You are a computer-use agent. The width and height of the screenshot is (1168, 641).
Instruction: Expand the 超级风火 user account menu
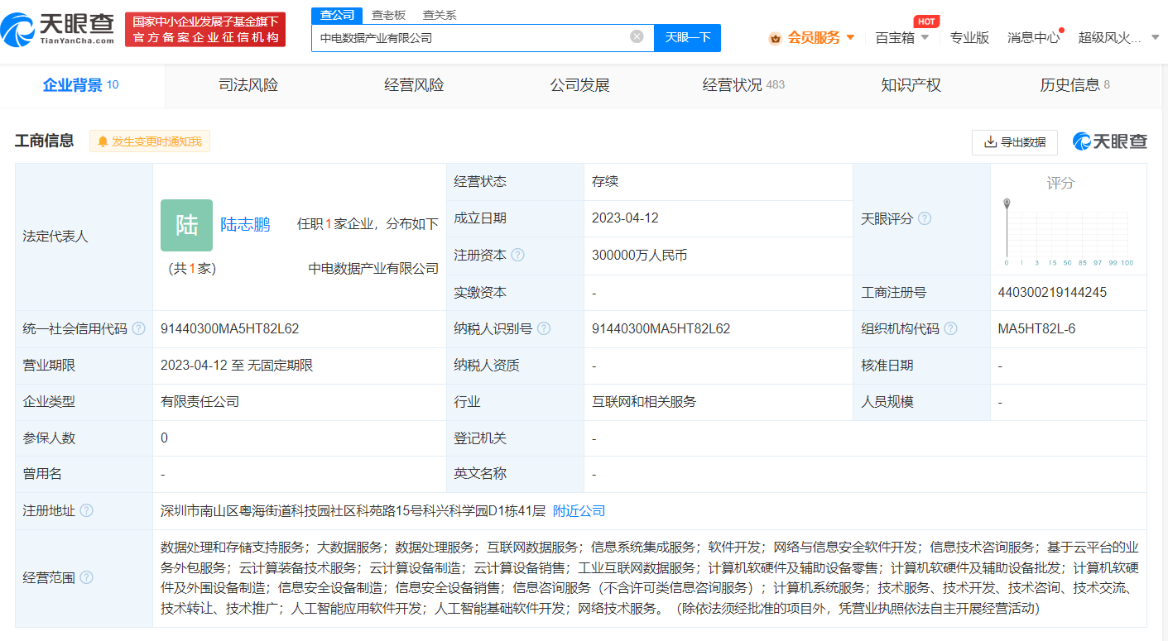1118,38
